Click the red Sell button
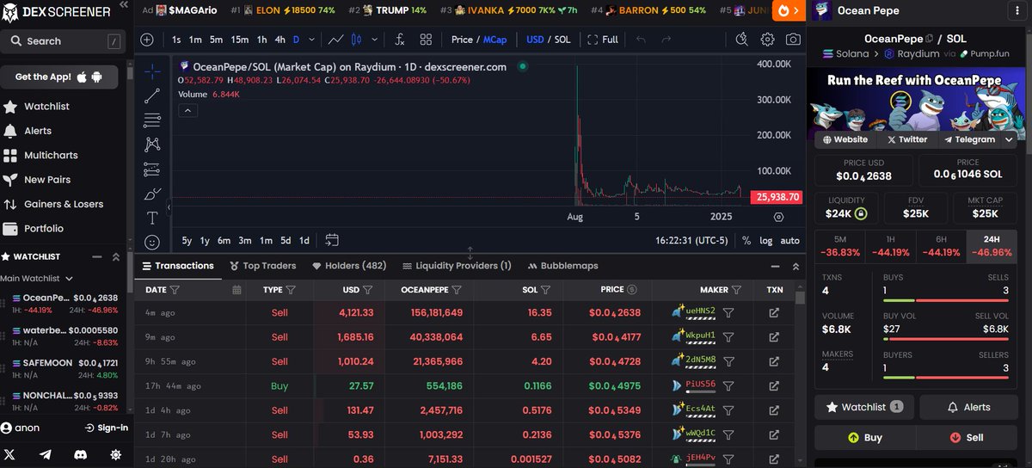1032x468 pixels. tap(967, 437)
